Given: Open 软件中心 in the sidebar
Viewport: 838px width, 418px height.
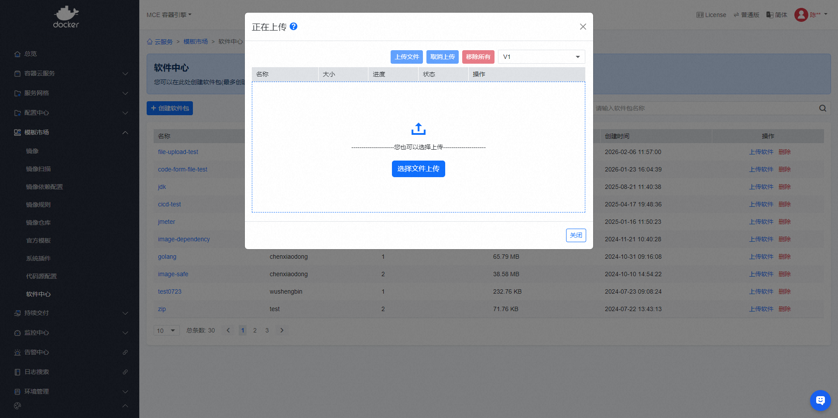Looking at the screenshot, I should click(x=38, y=294).
